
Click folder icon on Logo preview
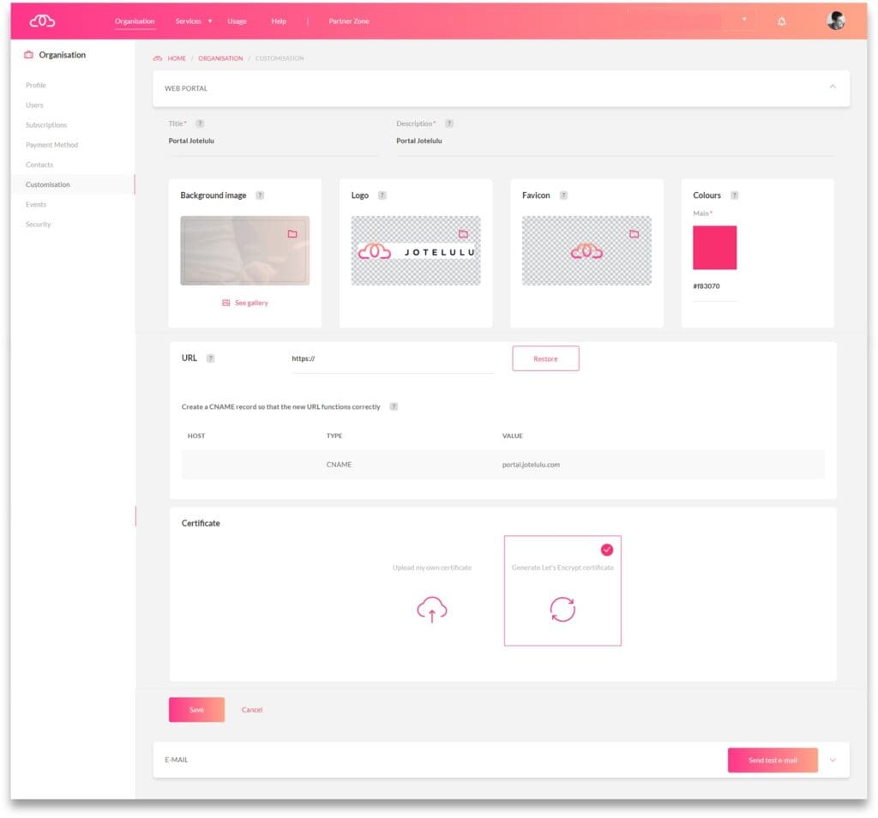[x=463, y=233]
